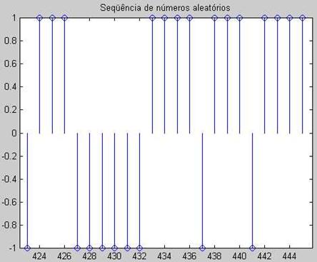Click y-axis tick label "0.8"
This screenshot has width=317, height=262.
click(10, 41)
